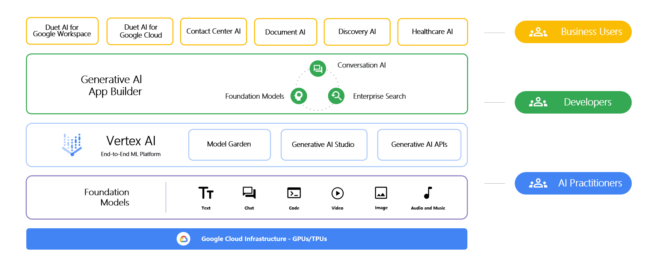Click the Vertex AI logo
The image size is (662, 265).
72,145
